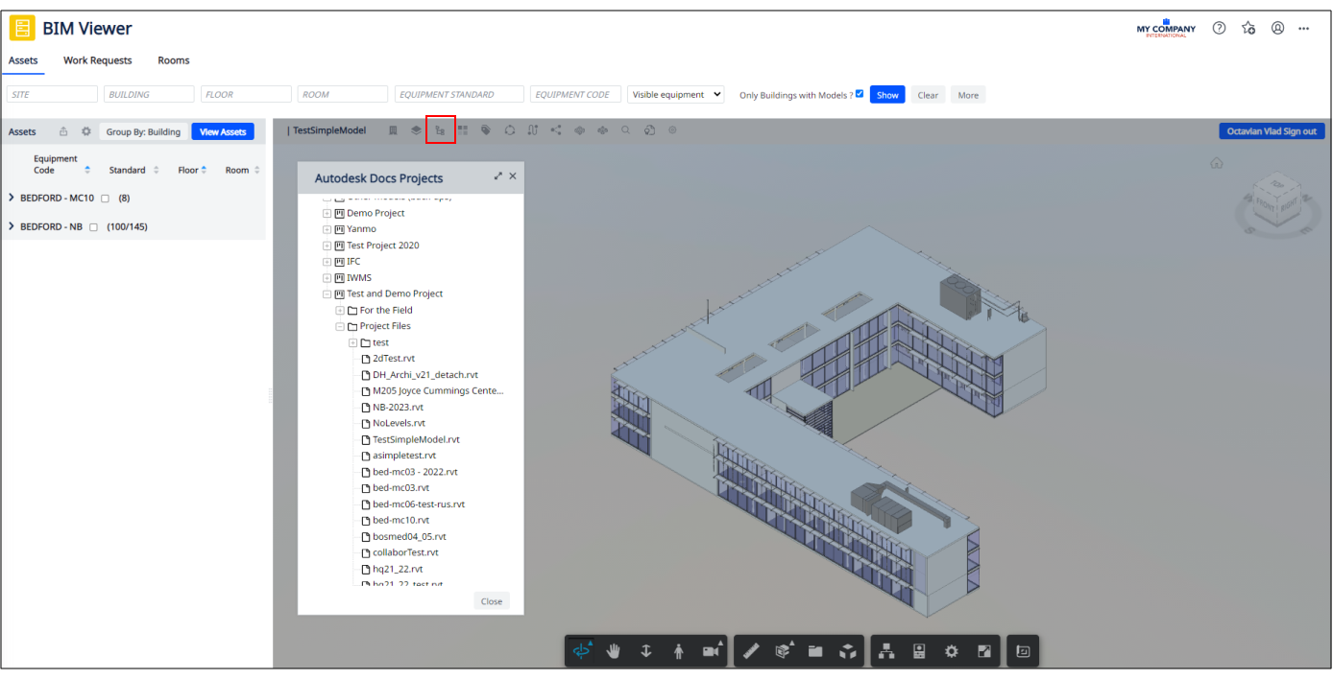Expand the BEDFORD - NB group

pos(12,226)
